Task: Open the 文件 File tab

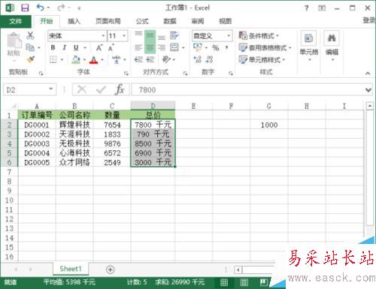Action: point(16,21)
